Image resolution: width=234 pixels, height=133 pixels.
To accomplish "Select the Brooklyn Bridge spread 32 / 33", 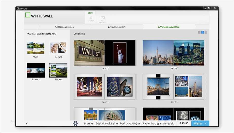I will 173,87.
